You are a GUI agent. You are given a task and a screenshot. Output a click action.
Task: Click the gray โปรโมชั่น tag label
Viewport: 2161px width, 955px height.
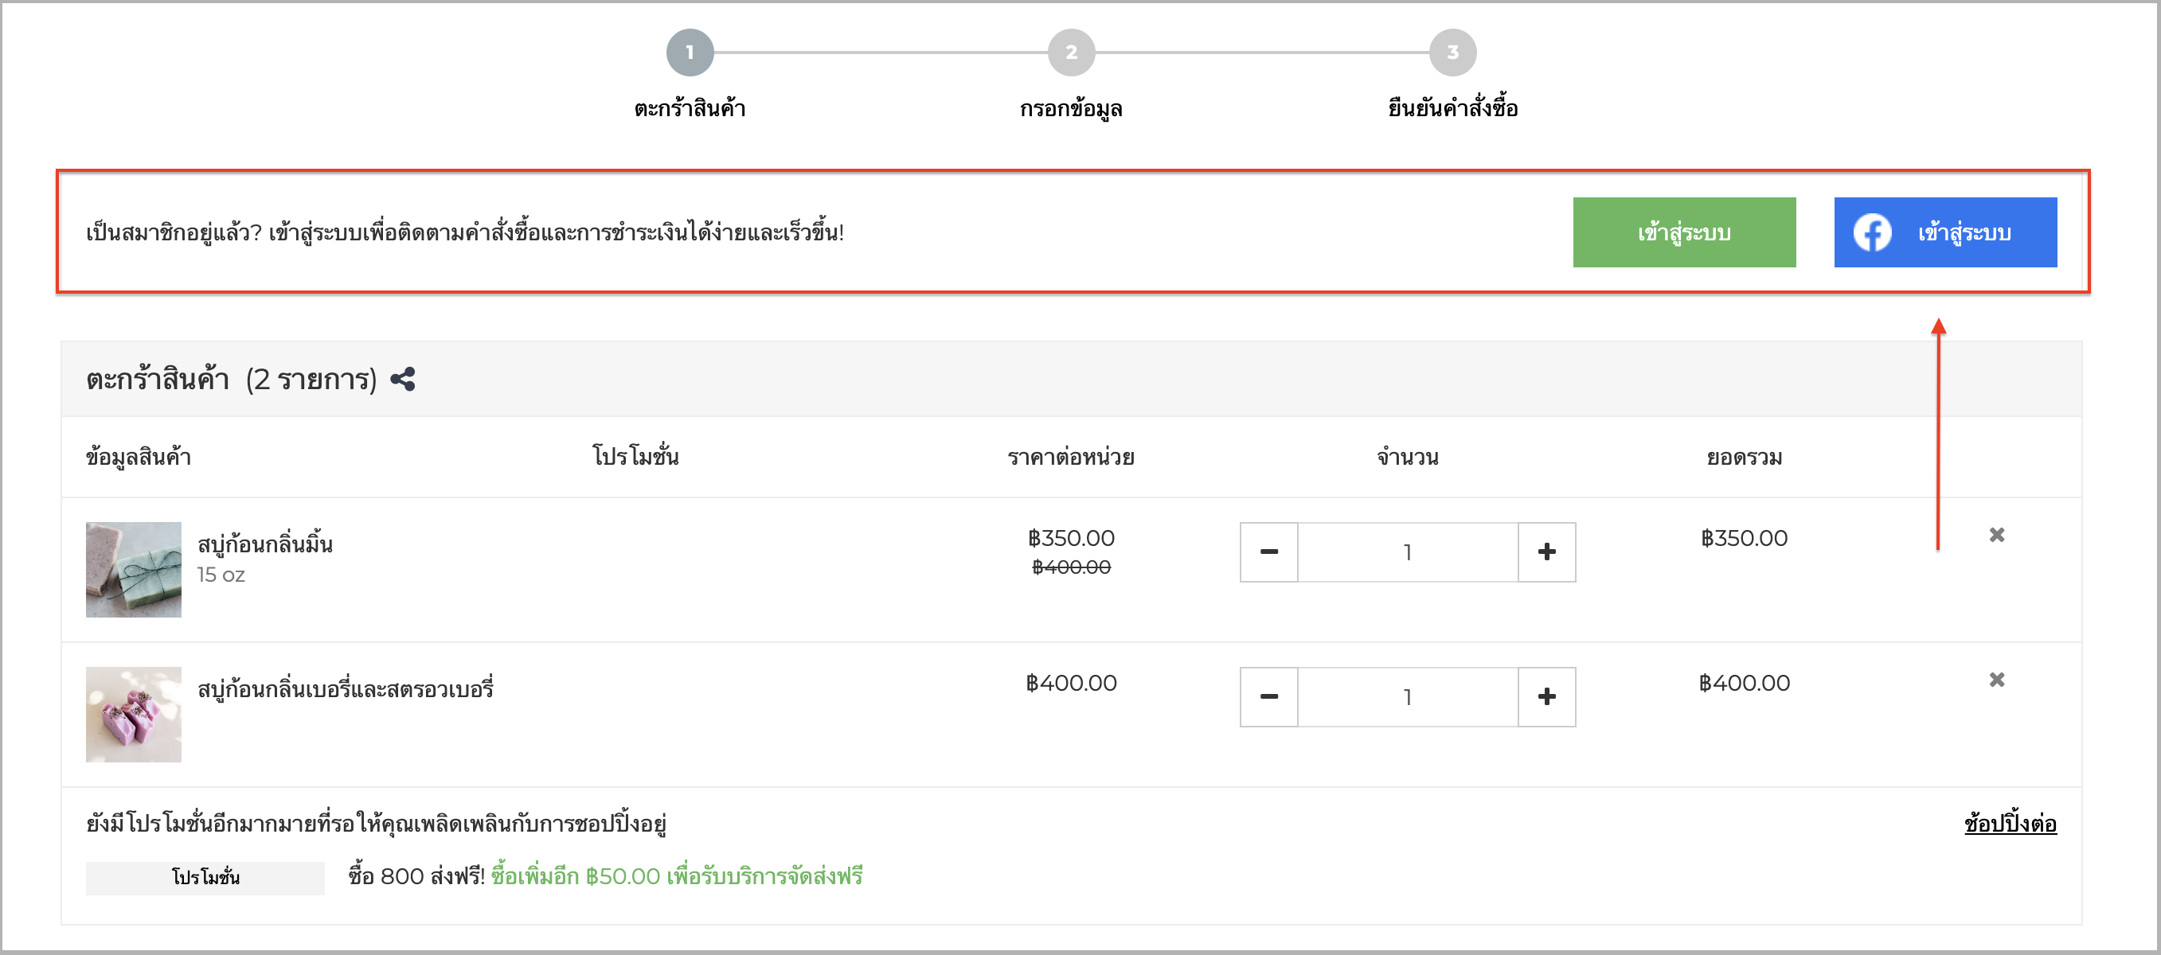[205, 878]
